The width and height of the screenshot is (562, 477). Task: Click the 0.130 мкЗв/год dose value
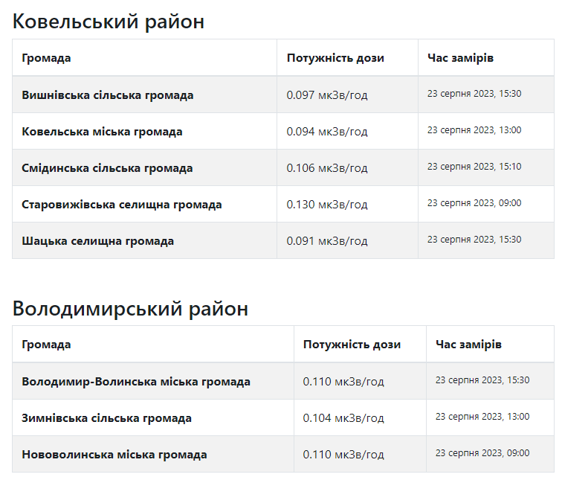point(327,205)
